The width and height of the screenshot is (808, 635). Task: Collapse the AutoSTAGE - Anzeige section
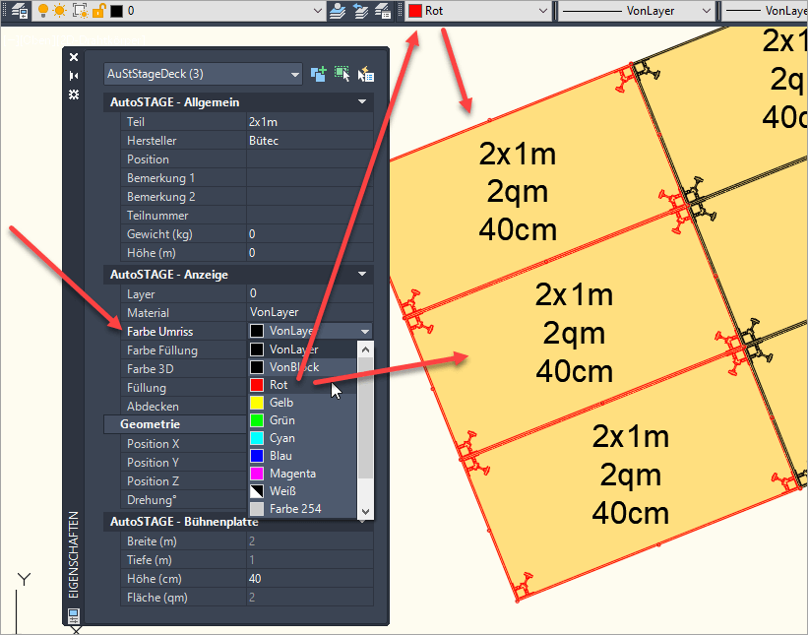(362, 275)
